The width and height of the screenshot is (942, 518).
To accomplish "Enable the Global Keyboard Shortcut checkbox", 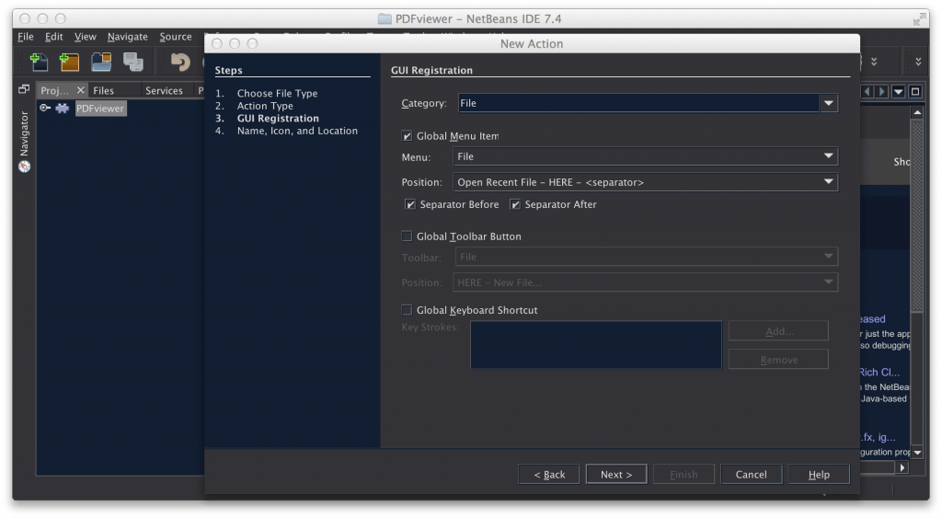I will tap(407, 310).
